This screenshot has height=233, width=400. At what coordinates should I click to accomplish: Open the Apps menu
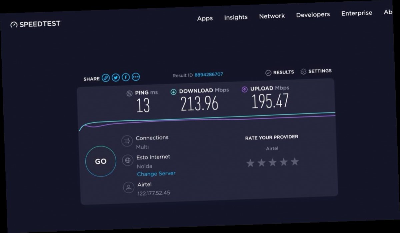[205, 18]
